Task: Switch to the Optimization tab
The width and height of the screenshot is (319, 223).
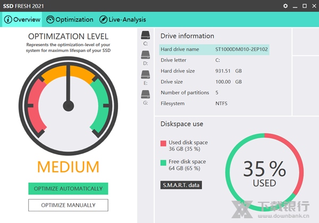Action: [74, 20]
